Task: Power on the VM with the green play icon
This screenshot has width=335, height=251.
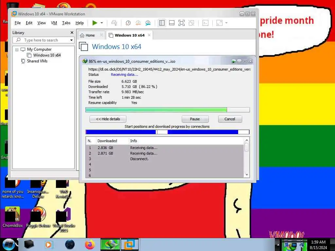Action: 95,23
